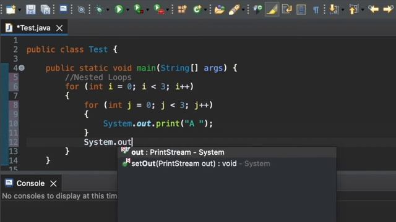Close the Console view
Viewport: 396px width, 222px height.
pyautogui.click(x=53, y=184)
